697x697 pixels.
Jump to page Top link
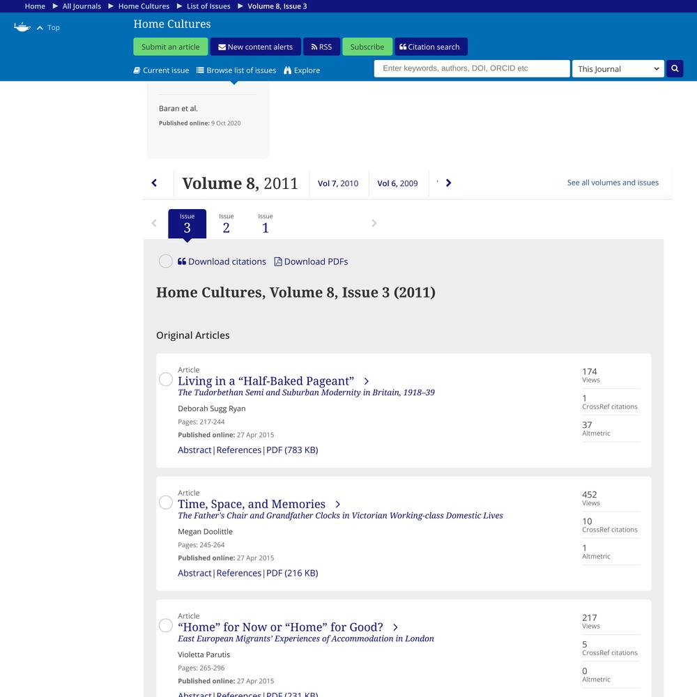(x=49, y=28)
